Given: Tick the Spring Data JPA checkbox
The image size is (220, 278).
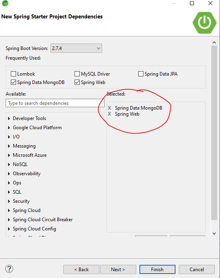Looking at the screenshot, I should point(141,74).
